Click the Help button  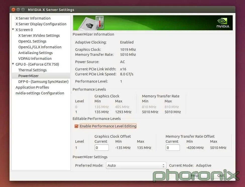(194, 176)
